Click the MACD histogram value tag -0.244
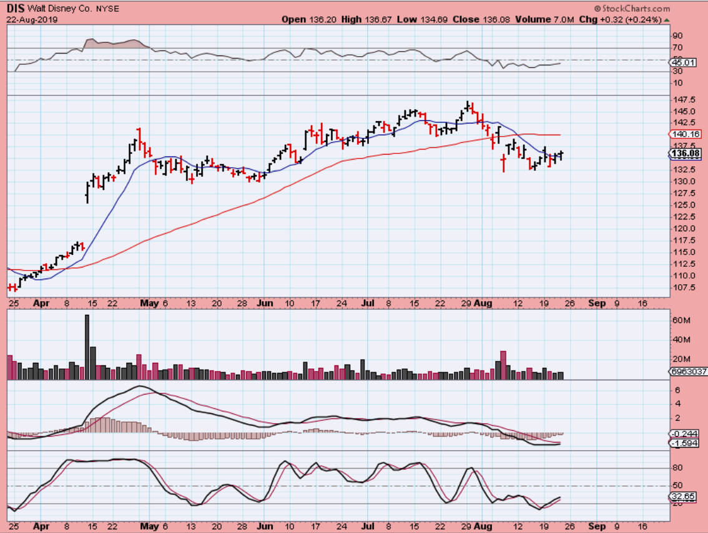This screenshot has width=708, height=533. (684, 434)
